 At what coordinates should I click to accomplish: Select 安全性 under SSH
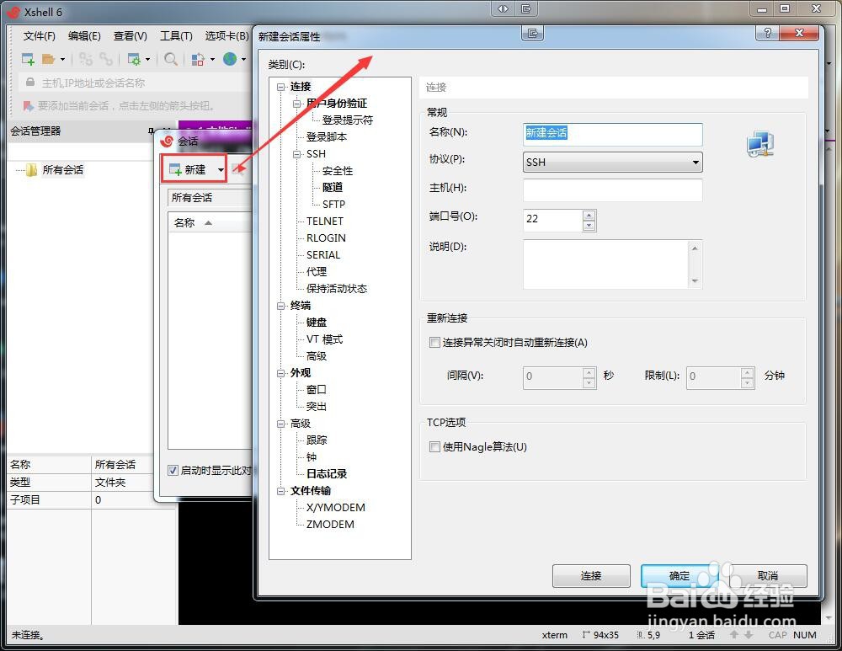[x=338, y=171]
